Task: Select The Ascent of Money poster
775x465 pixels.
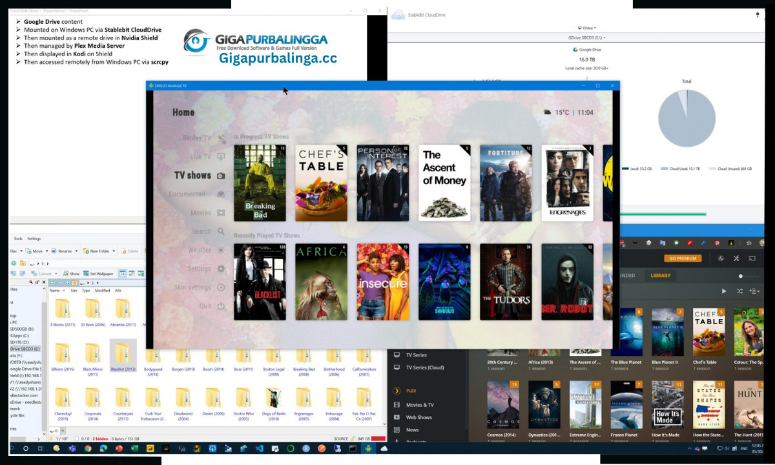Action: coord(444,183)
